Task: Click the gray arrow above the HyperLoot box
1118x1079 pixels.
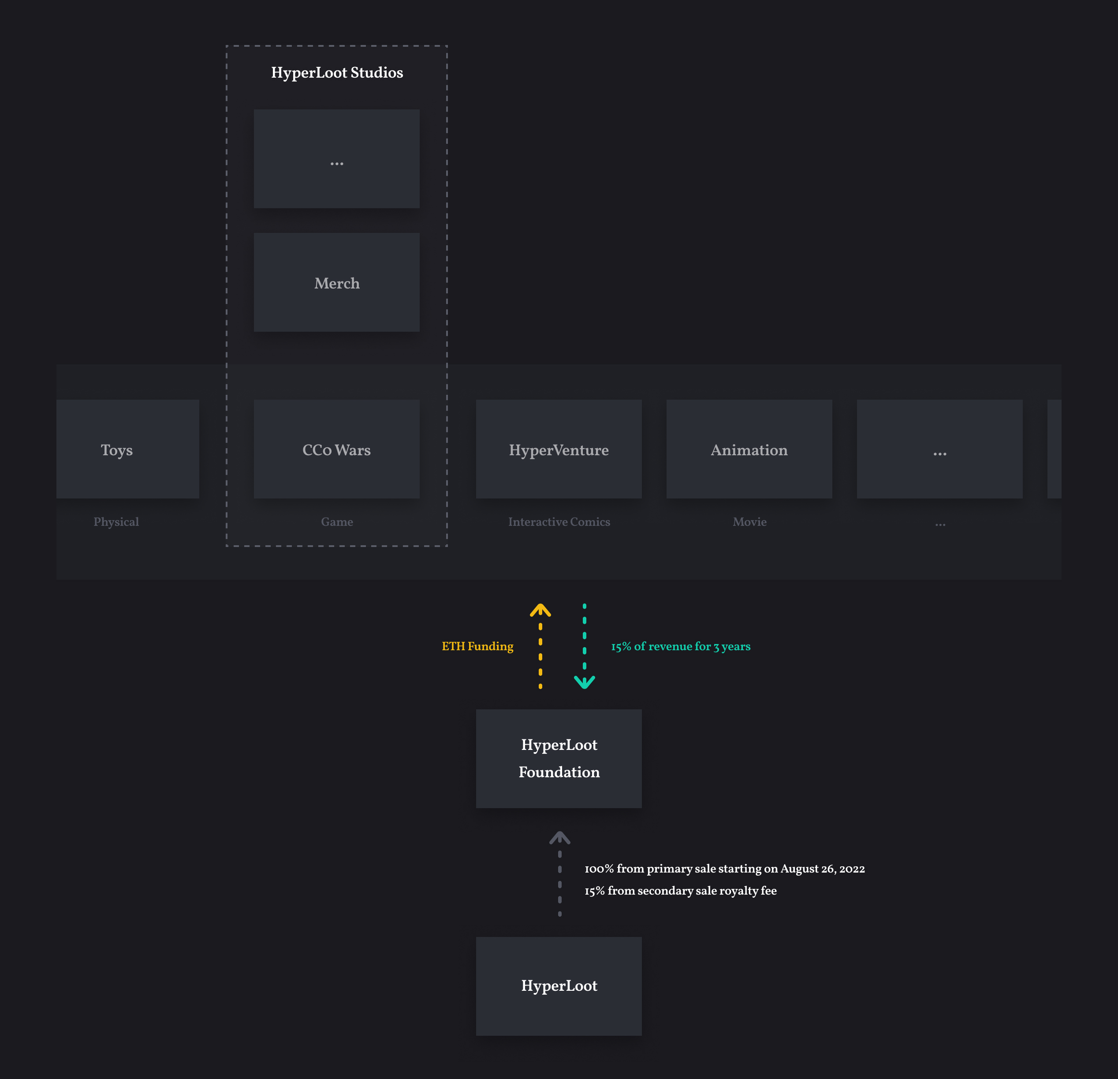Action: tap(559, 873)
